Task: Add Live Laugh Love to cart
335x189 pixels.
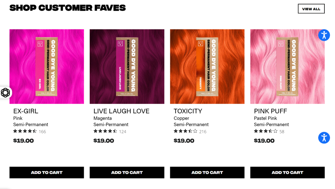Action: [127, 172]
